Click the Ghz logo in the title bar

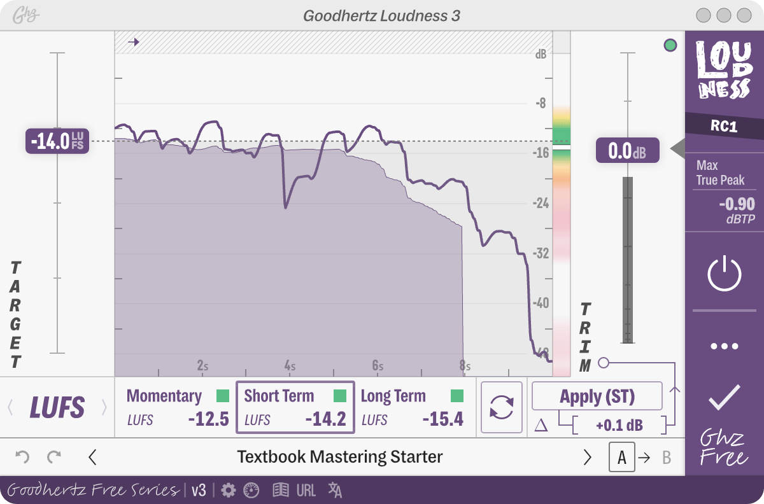tap(27, 15)
